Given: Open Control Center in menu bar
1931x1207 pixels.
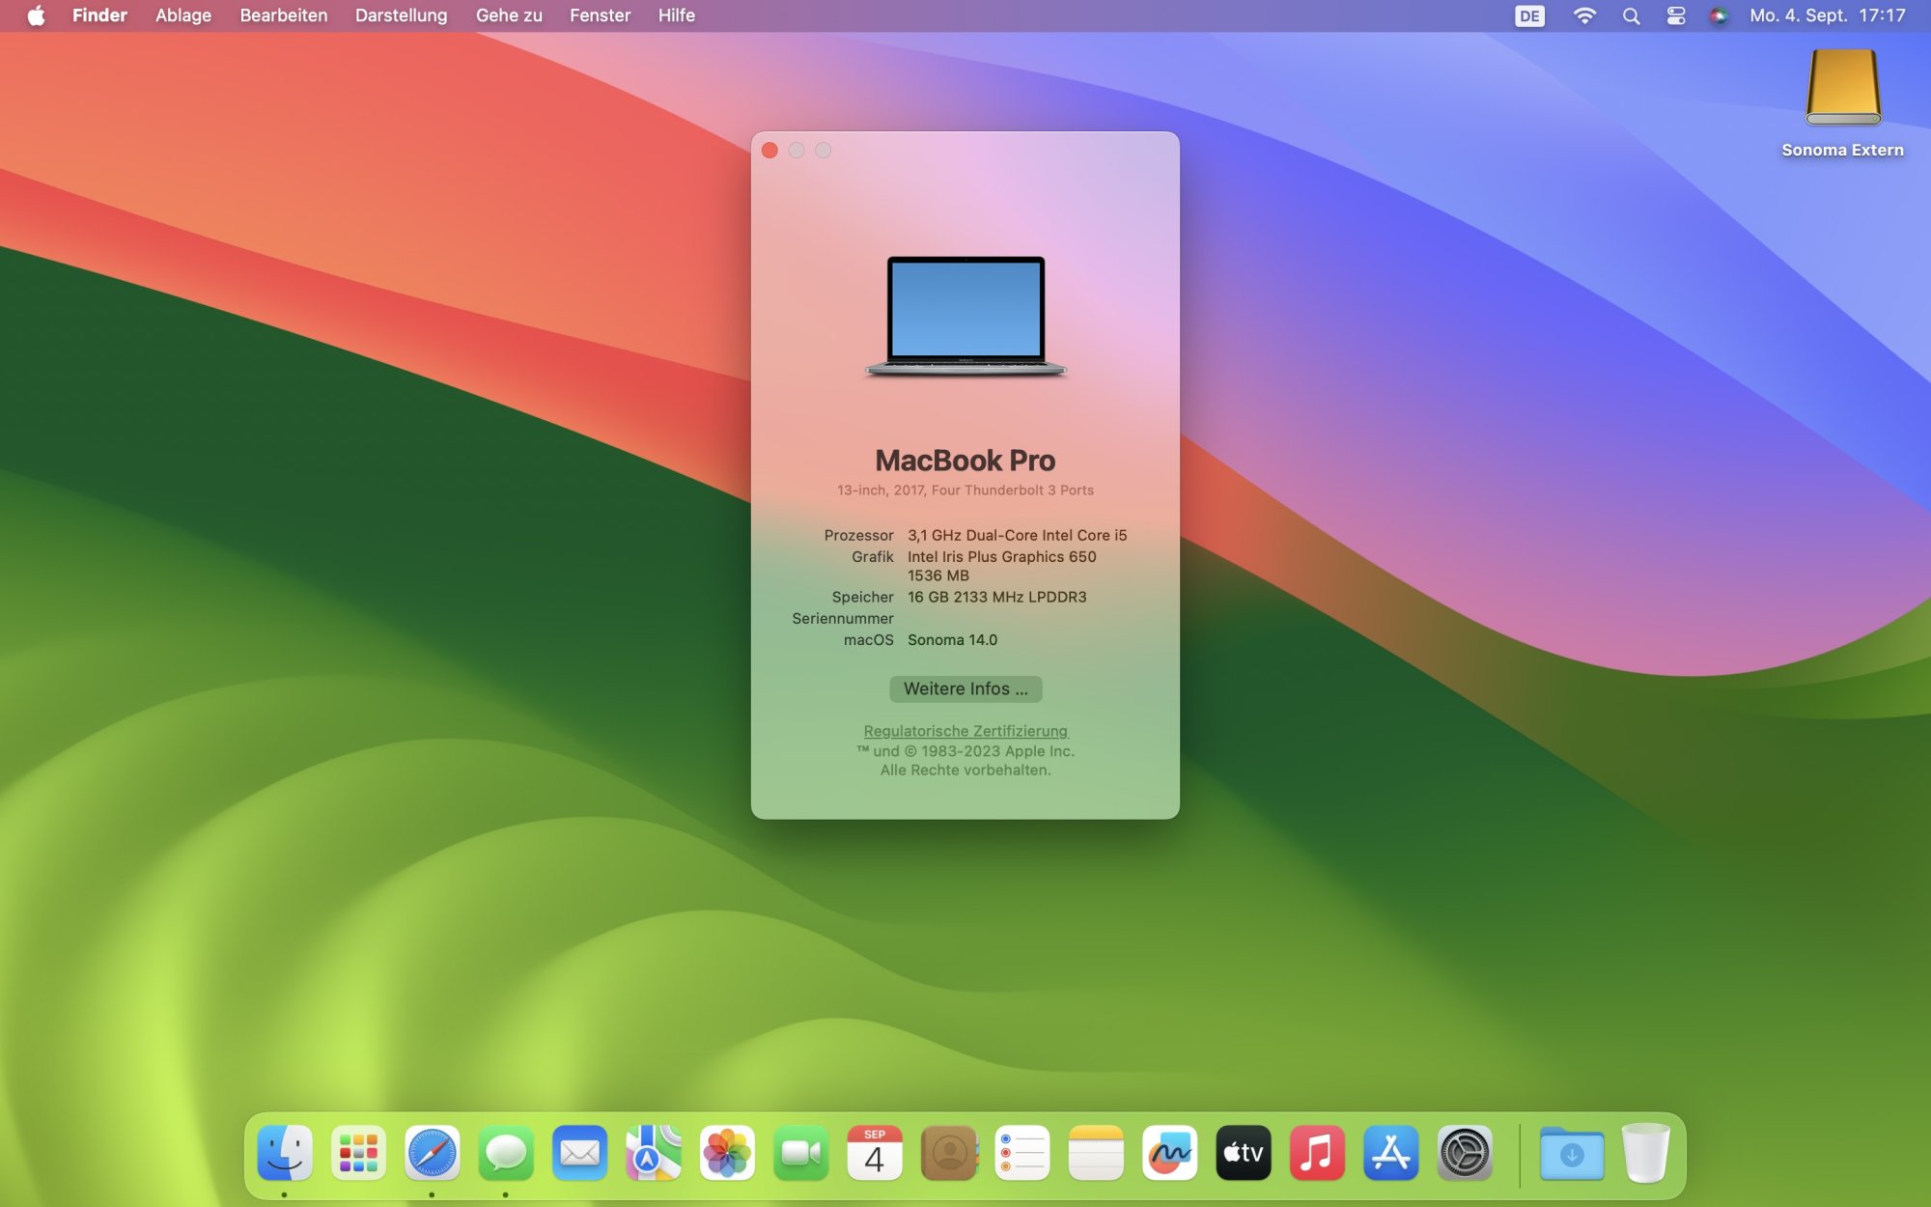Looking at the screenshot, I should [x=1676, y=15].
